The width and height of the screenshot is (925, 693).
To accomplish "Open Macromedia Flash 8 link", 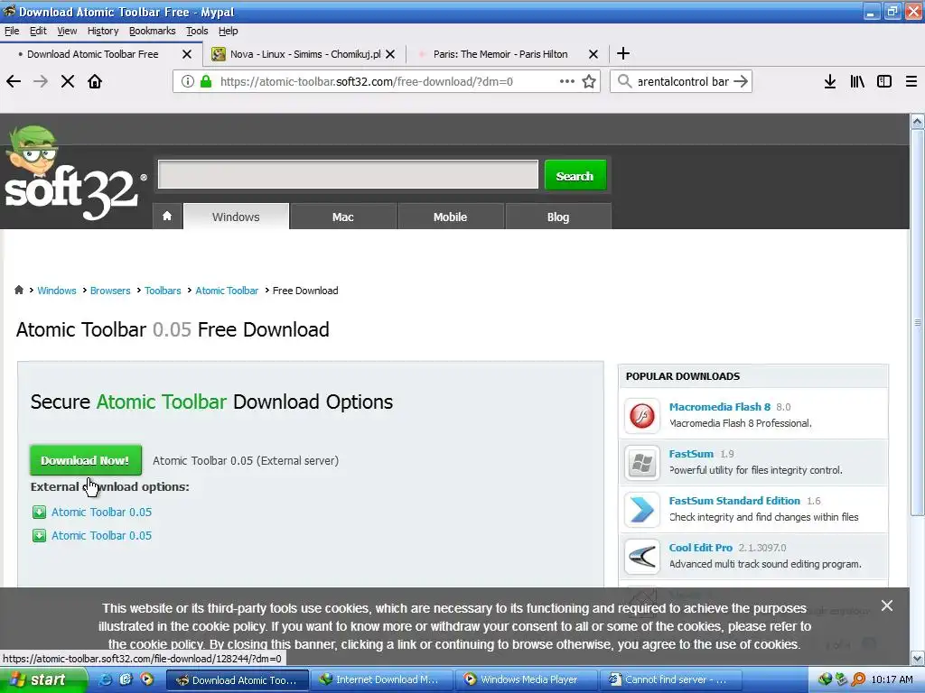I will click(x=720, y=407).
